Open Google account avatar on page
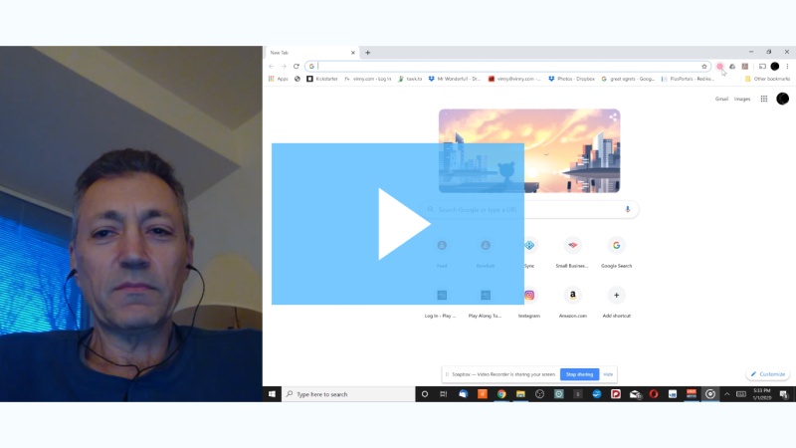 click(782, 99)
